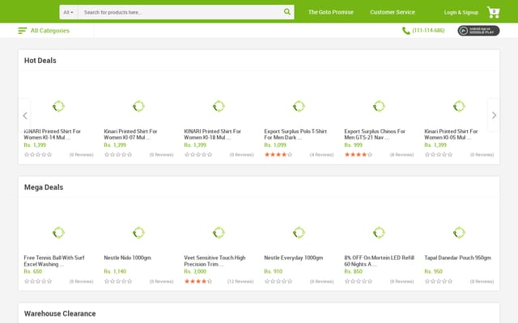This screenshot has width=518, height=323.
Task: Open the All dropdown in search bar
Action: click(x=68, y=12)
